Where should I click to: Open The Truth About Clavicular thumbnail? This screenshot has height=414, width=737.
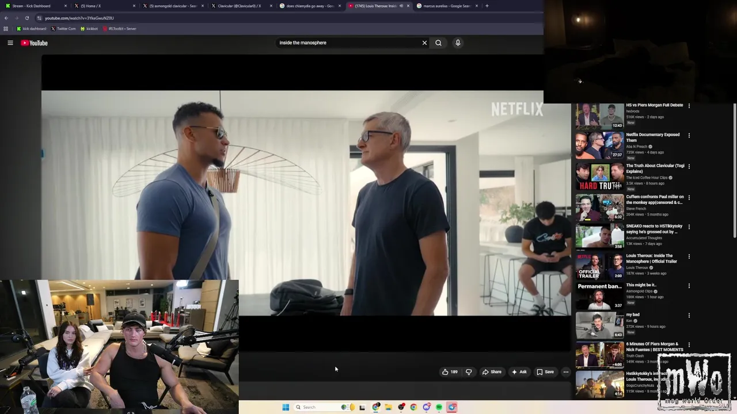pyautogui.click(x=599, y=177)
